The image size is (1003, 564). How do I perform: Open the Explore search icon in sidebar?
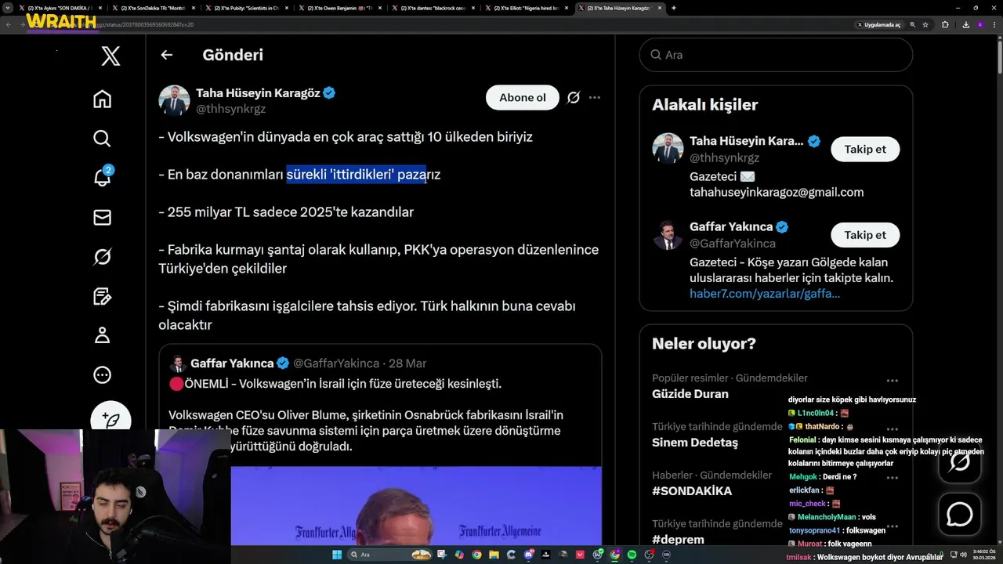click(102, 139)
